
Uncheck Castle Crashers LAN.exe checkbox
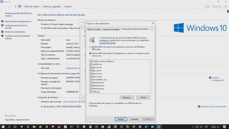coord(91,61)
